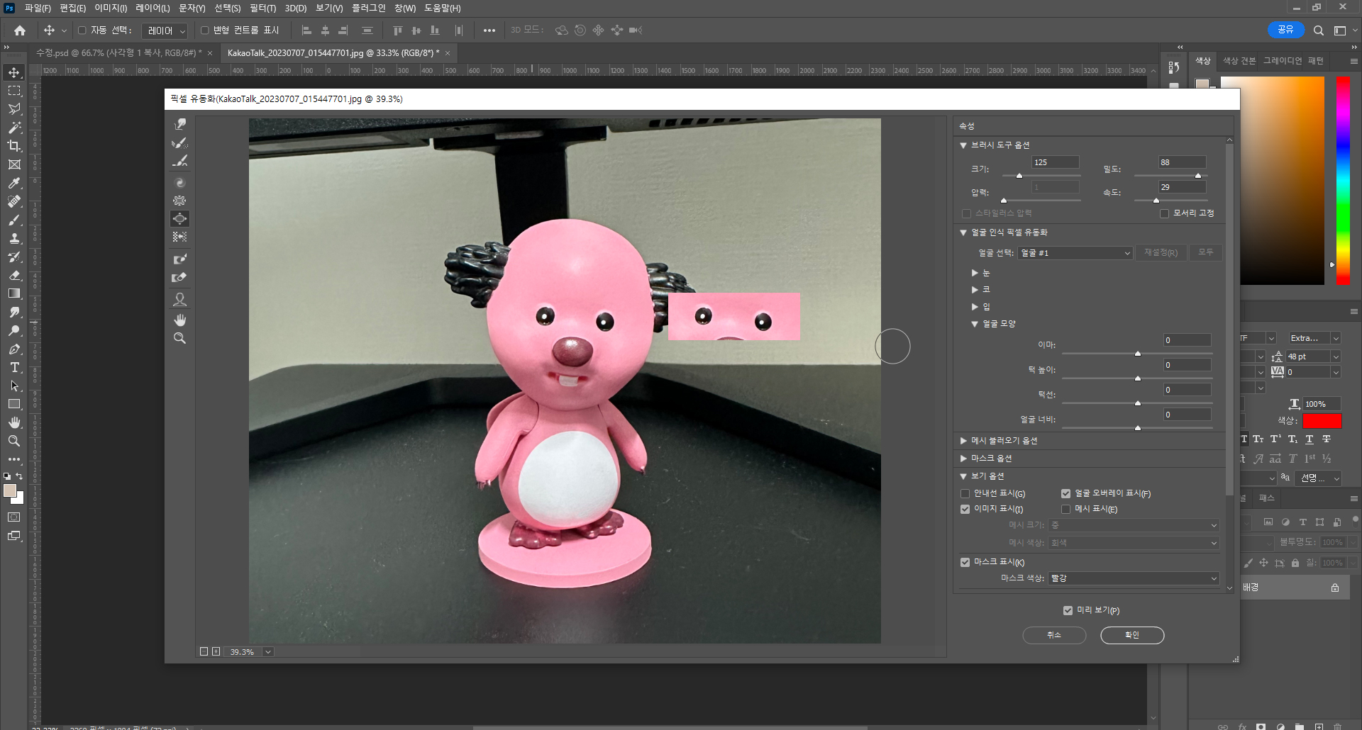Open the 필터(T) menu
The image size is (1362, 730).
click(262, 8)
